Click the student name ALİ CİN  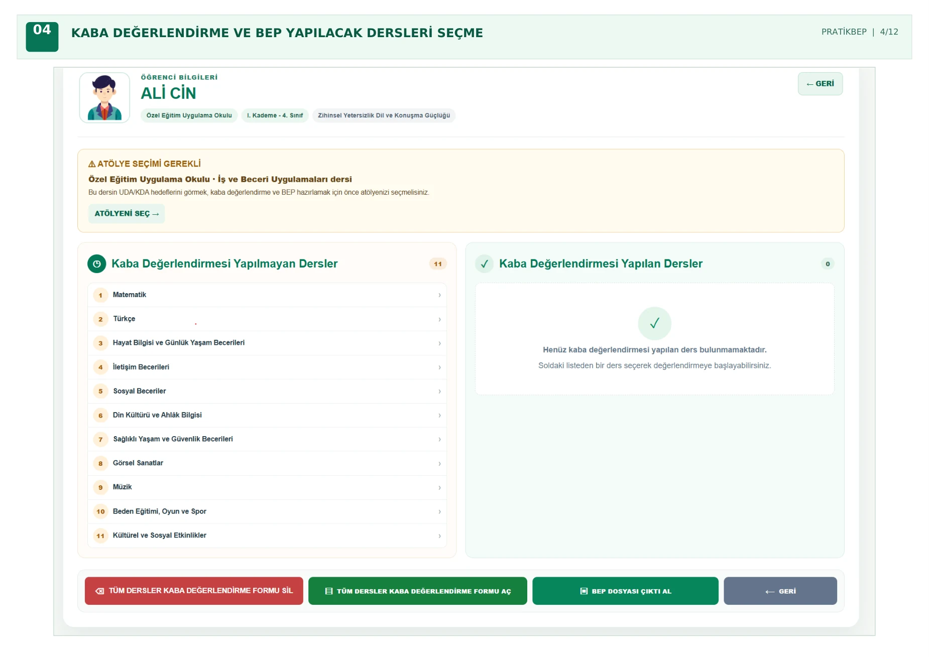(x=168, y=93)
